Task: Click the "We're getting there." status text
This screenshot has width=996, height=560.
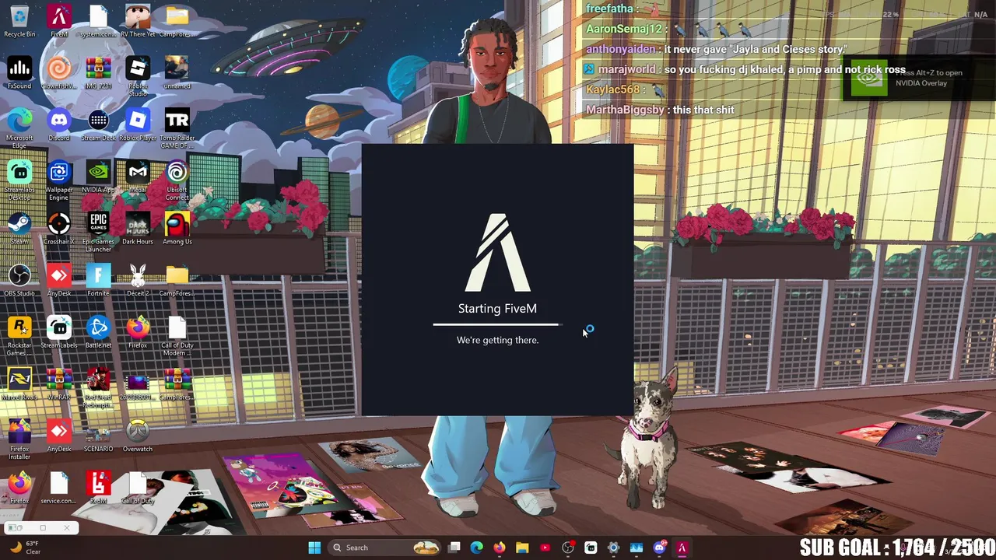Action: point(497,340)
